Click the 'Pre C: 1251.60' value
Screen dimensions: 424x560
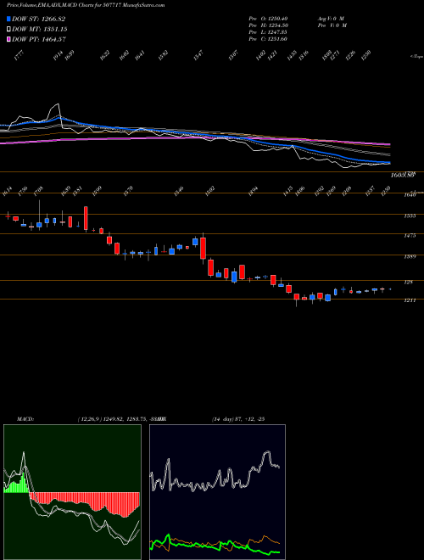coord(268,39)
